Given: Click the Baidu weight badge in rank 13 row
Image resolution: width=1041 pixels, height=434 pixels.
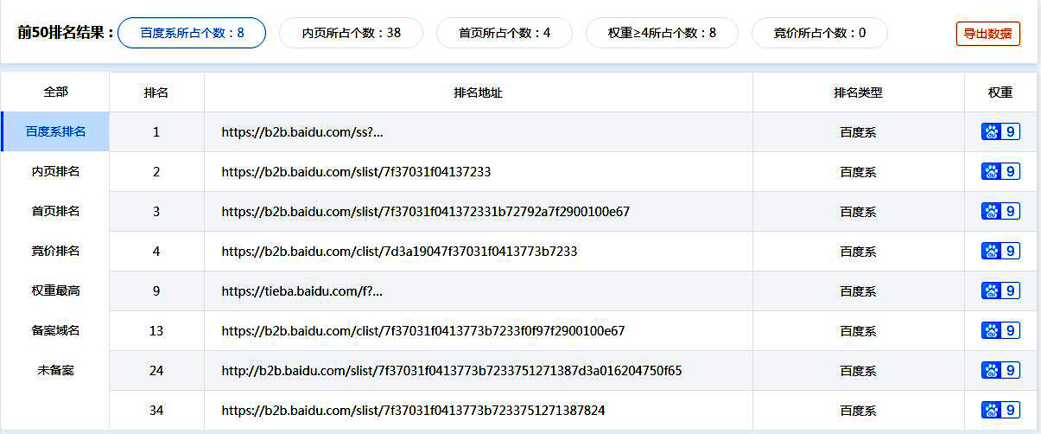Looking at the screenshot, I should pyautogui.click(x=1000, y=331).
